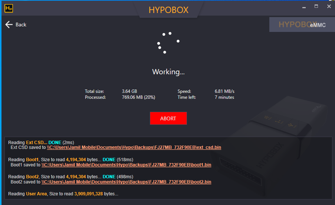The image size is (335, 205).
Task: Click the Back arrow icon
Action: [9, 25]
